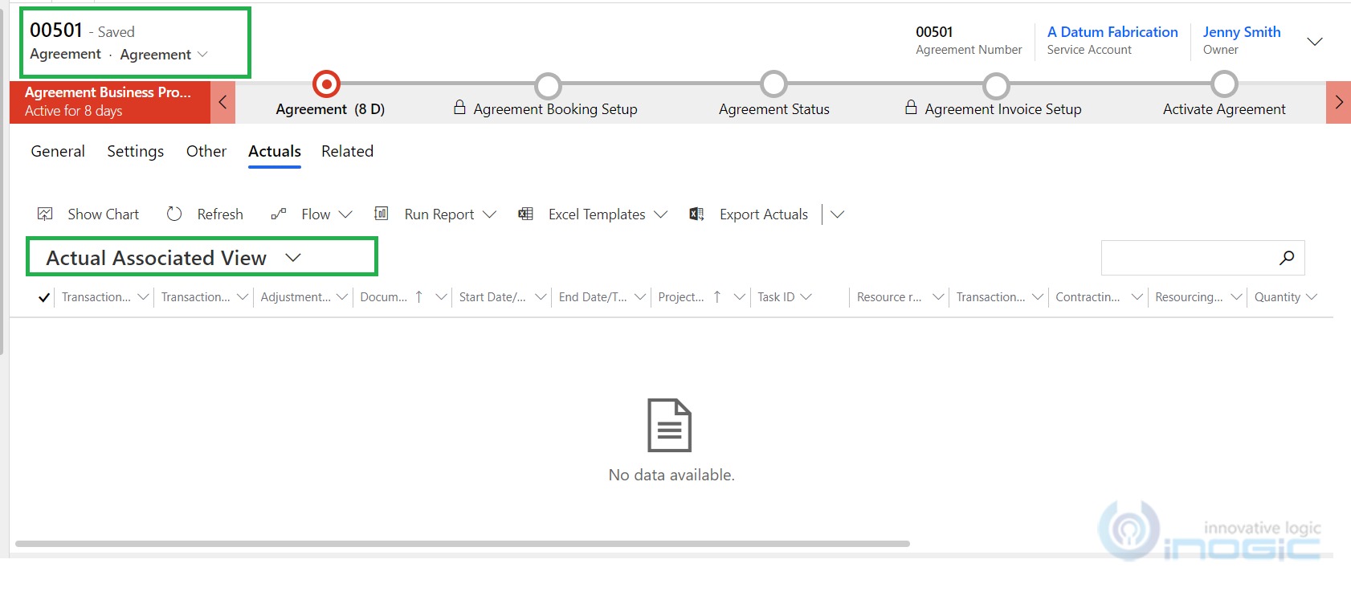Open the Resourcing... column filter chevron
The height and width of the screenshot is (592, 1351).
click(x=1236, y=297)
